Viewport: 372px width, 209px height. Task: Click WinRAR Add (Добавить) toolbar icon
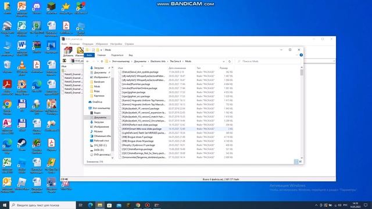pos(68,52)
